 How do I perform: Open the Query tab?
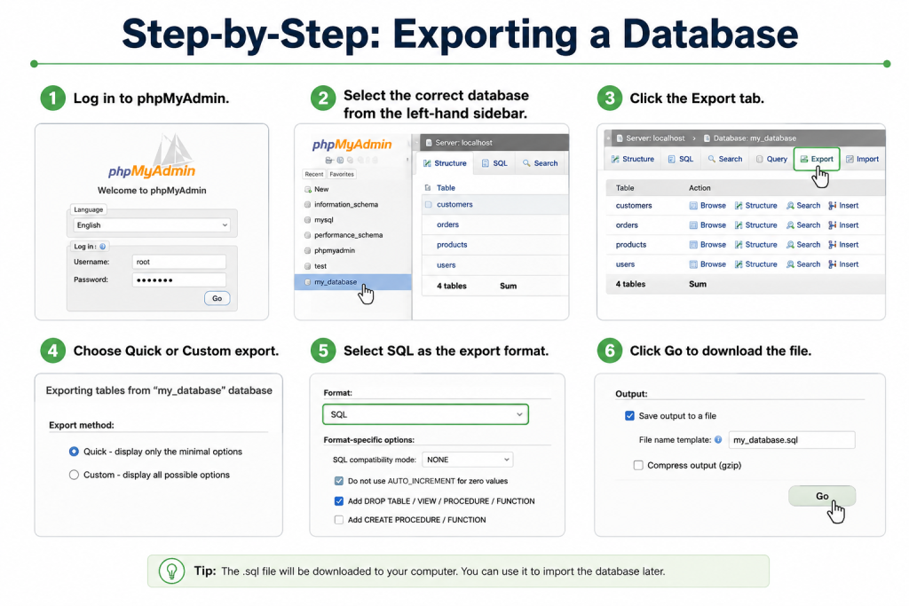click(x=771, y=159)
